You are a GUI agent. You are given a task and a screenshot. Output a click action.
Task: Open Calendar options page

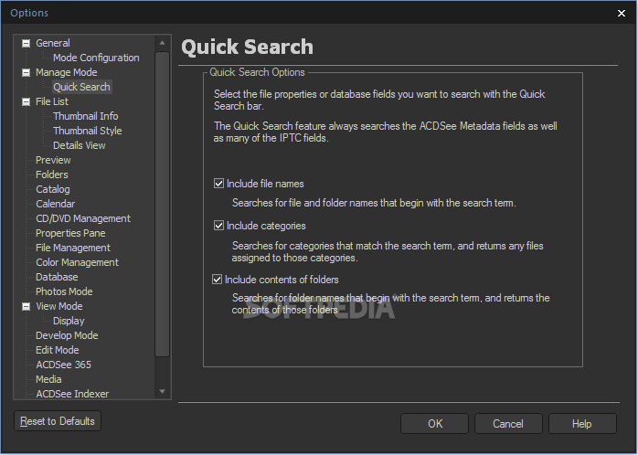[x=56, y=204]
